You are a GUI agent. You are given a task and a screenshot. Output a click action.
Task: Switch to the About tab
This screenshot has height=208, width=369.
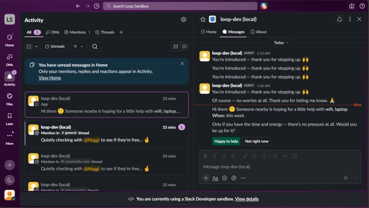[x=258, y=32]
